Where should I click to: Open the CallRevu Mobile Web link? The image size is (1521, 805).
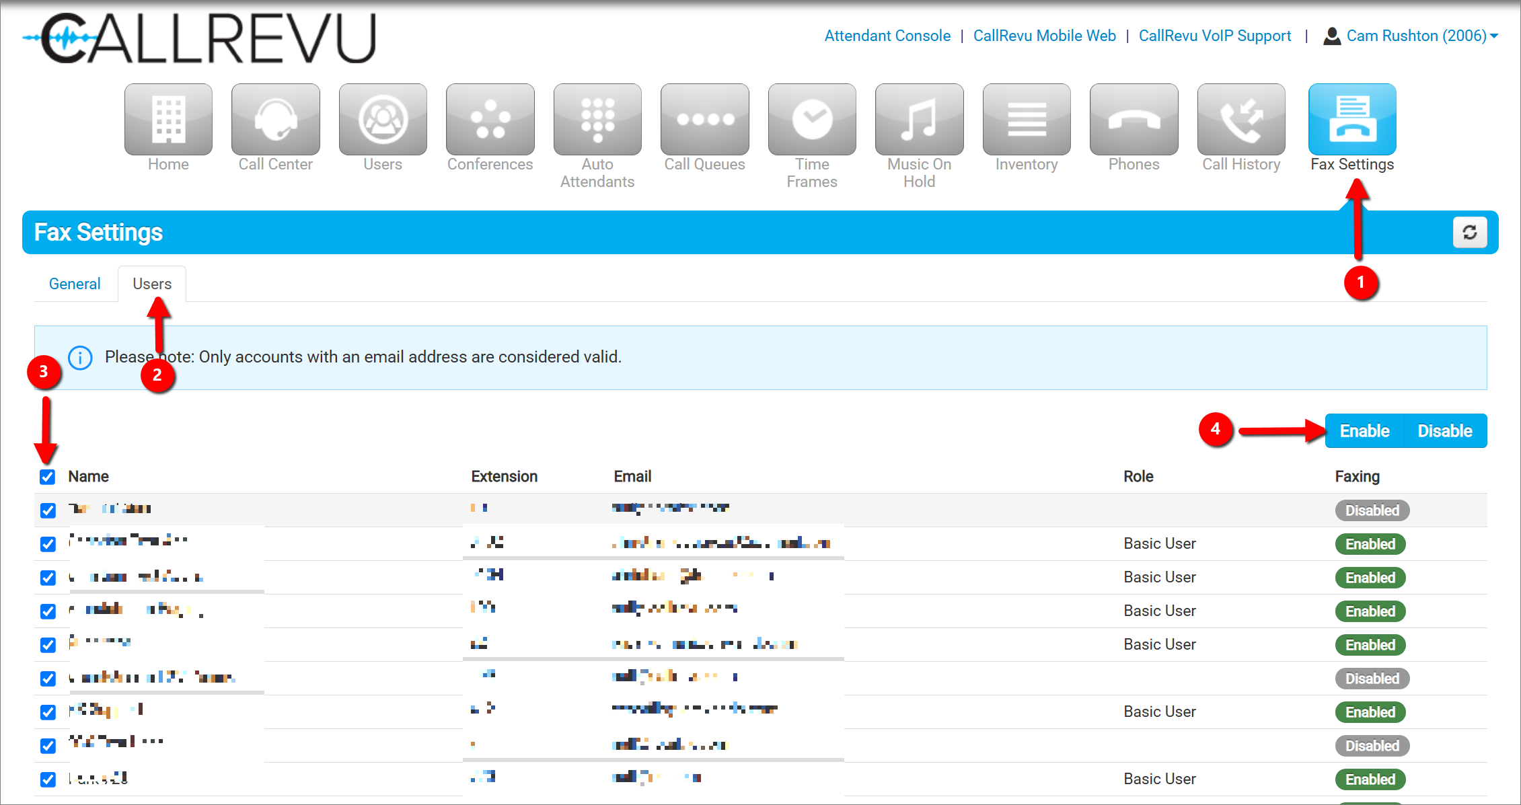point(1044,36)
